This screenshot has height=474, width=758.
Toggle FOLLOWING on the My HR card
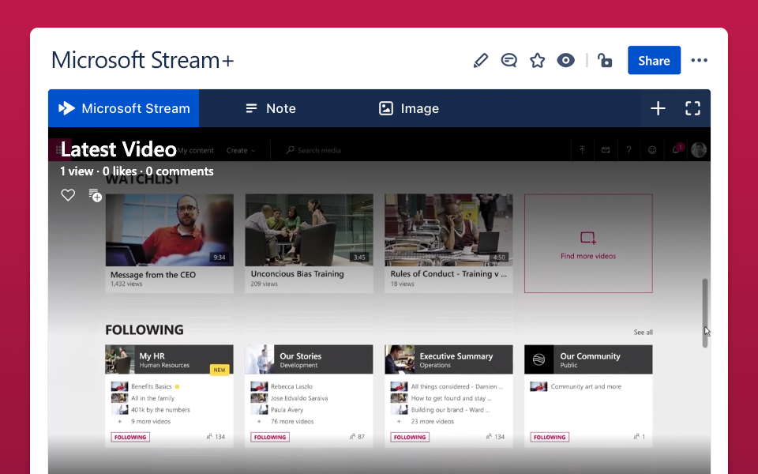pyautogui.click(x=130, y=437)
